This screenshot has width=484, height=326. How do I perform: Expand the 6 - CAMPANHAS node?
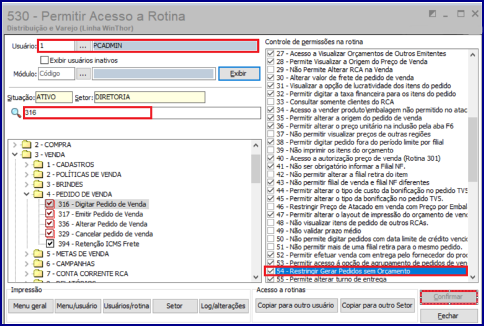(x=27, y=263)
